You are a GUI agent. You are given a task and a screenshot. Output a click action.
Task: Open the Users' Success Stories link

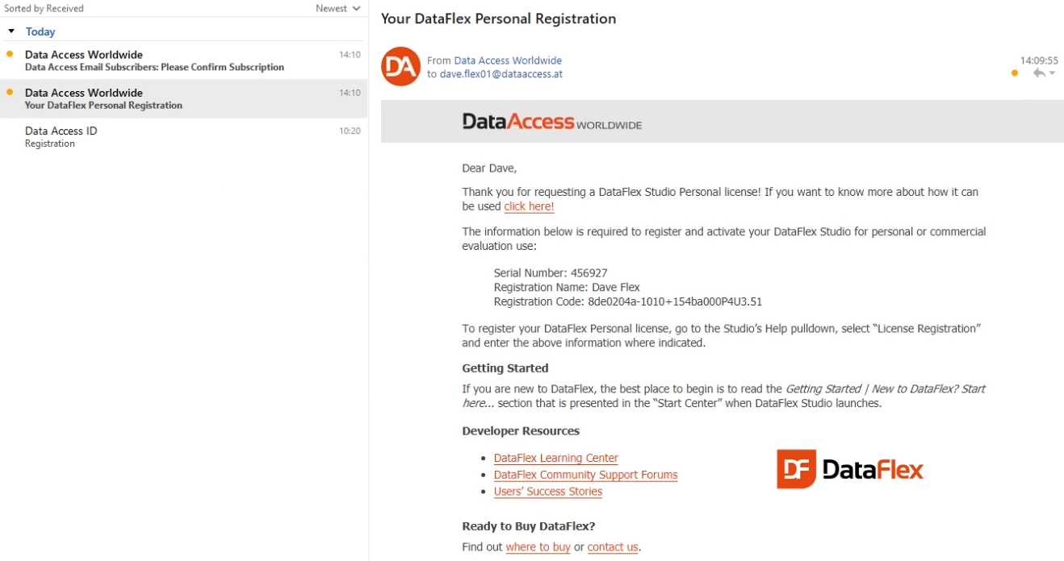click(x=547, y=492)
